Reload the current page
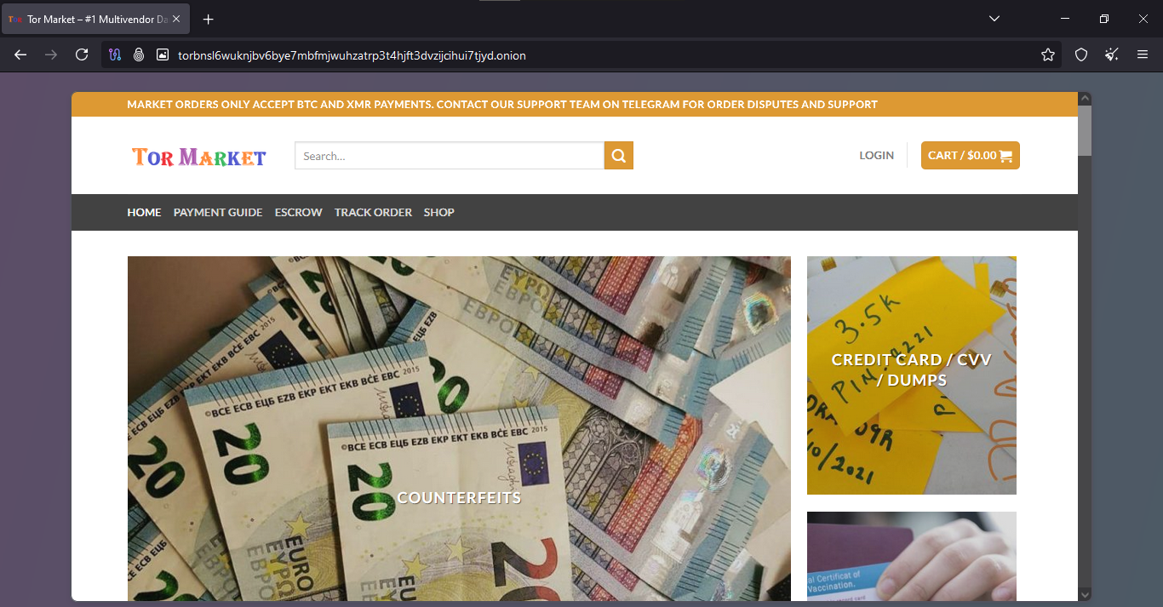The image size is (1163, 607). tap(82, 54)
